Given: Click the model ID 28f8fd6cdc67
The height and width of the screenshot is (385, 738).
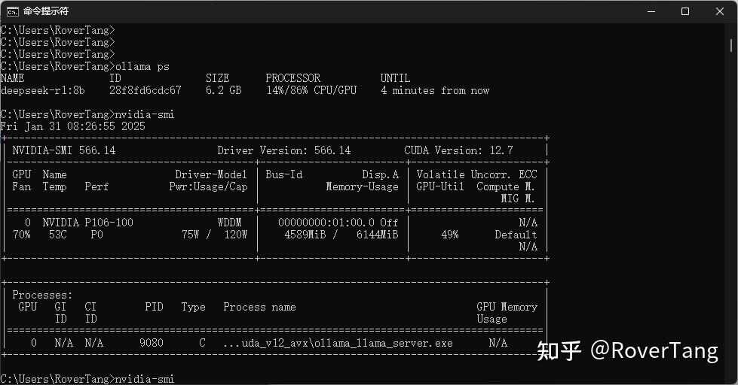Looking at the screenshot, I should tap(145, 90).
